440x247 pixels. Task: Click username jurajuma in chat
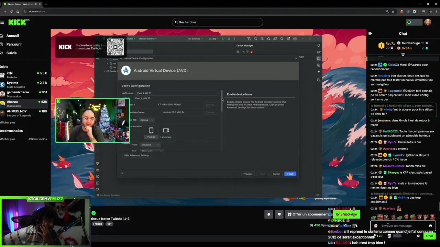click(x=384, y=121)
